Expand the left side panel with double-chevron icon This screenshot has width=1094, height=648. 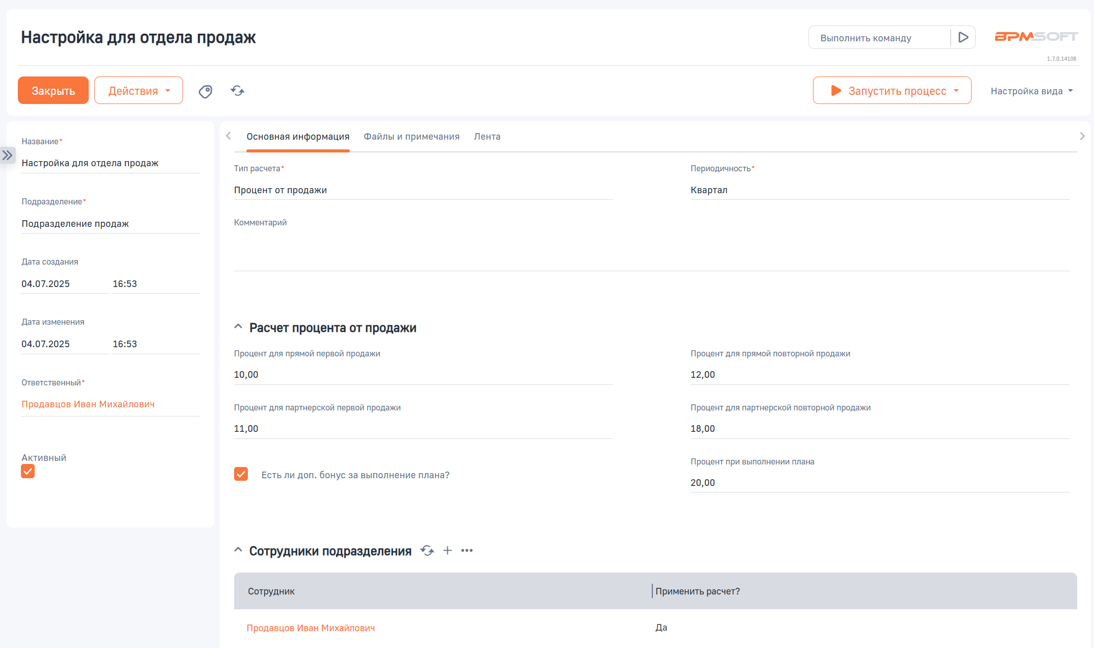coord(7,155)
